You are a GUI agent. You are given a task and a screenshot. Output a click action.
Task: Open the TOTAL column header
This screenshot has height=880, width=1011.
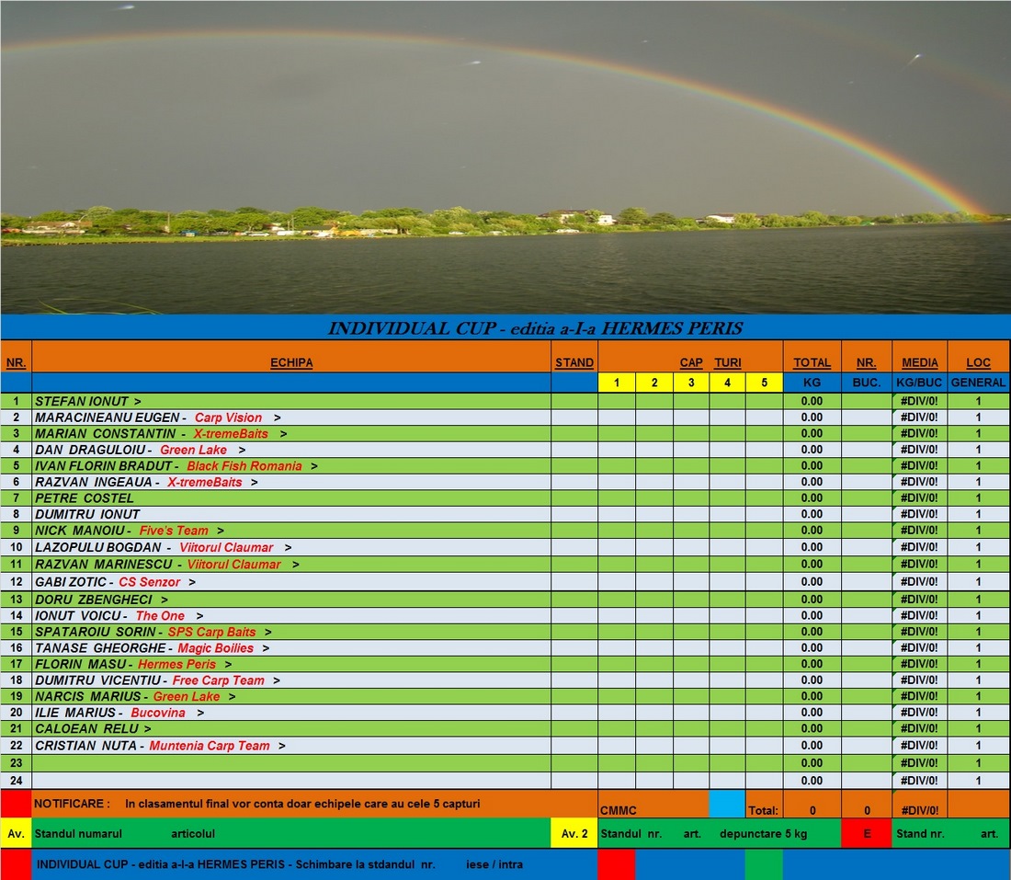(811, 362)
